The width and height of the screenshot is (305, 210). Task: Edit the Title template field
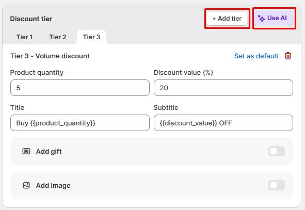80,123
